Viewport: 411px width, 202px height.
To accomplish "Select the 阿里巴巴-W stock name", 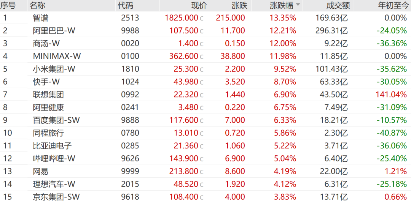I will pos(54,31).
